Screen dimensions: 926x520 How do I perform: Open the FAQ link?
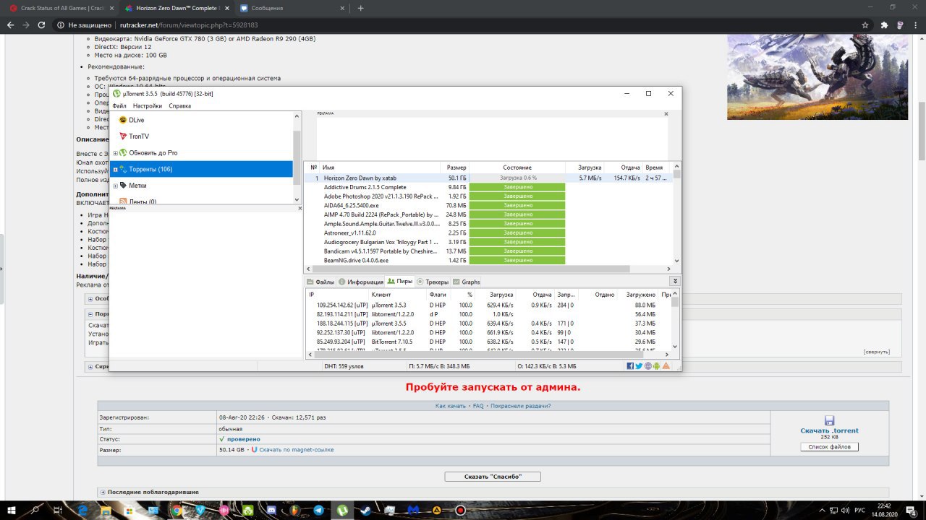pyautogui.click(x=478, y=406)
